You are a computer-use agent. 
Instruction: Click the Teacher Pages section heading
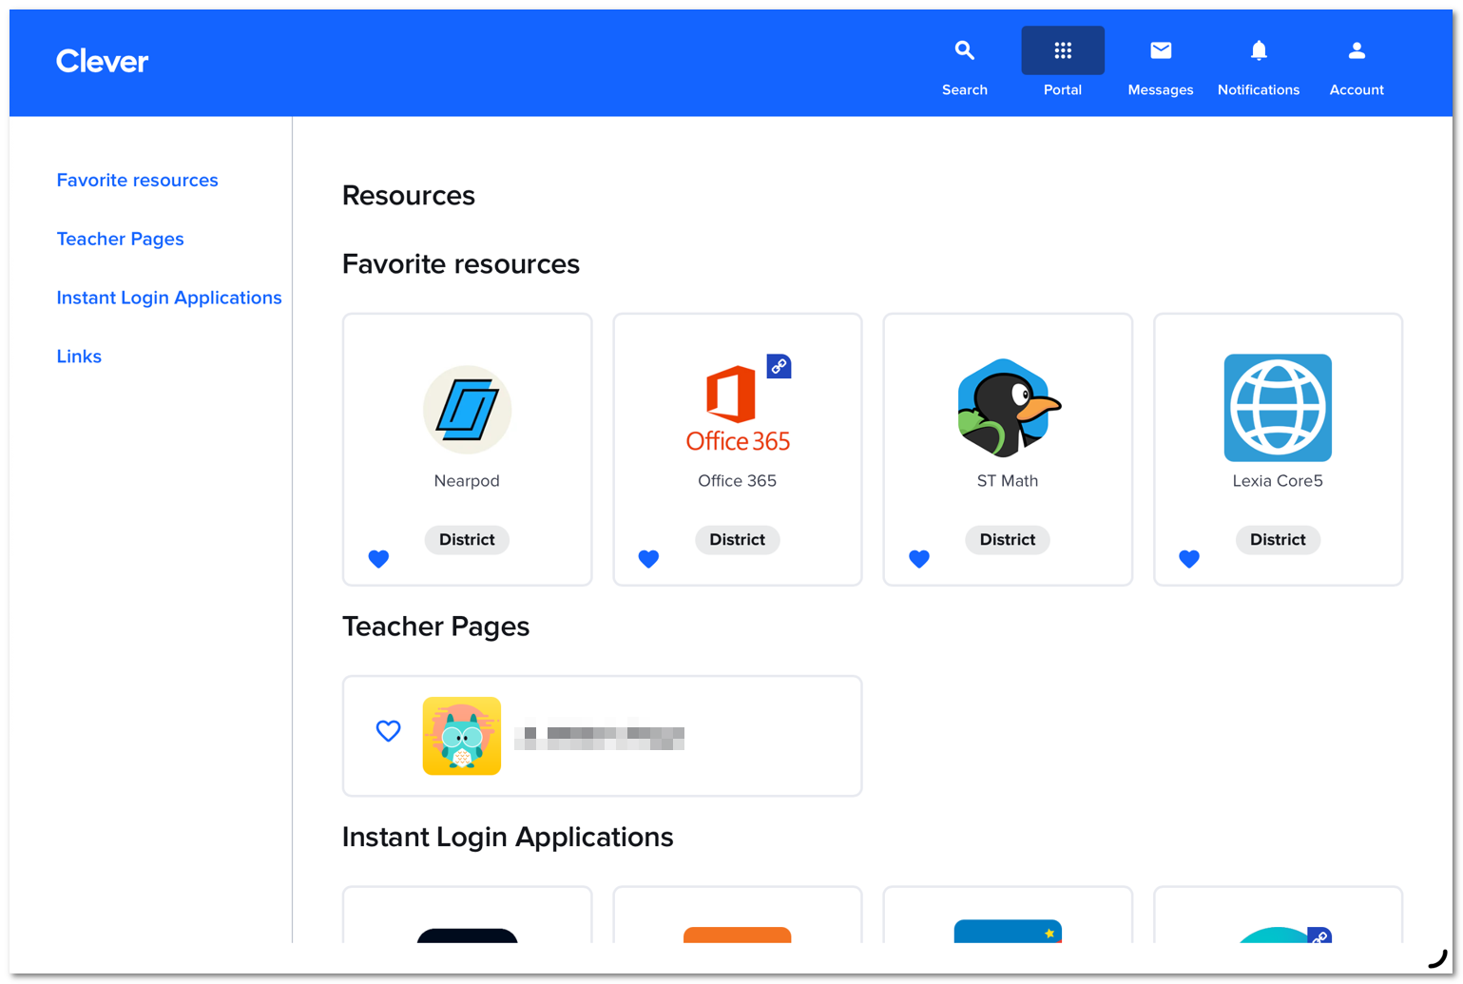[x=435, y=627]
